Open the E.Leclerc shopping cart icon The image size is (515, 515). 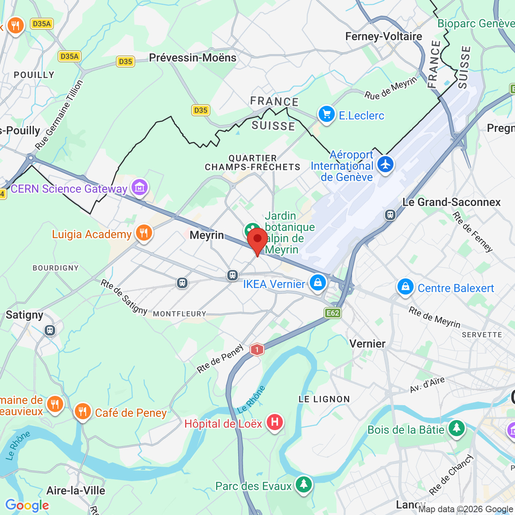(326, 115)
